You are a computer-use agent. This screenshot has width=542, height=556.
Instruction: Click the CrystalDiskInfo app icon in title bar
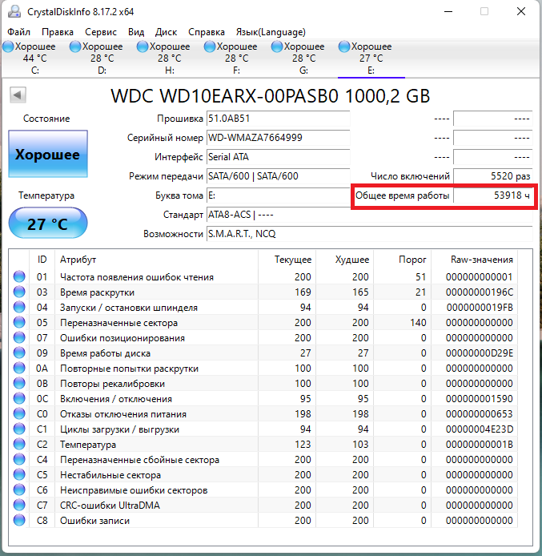pos(14,12)
